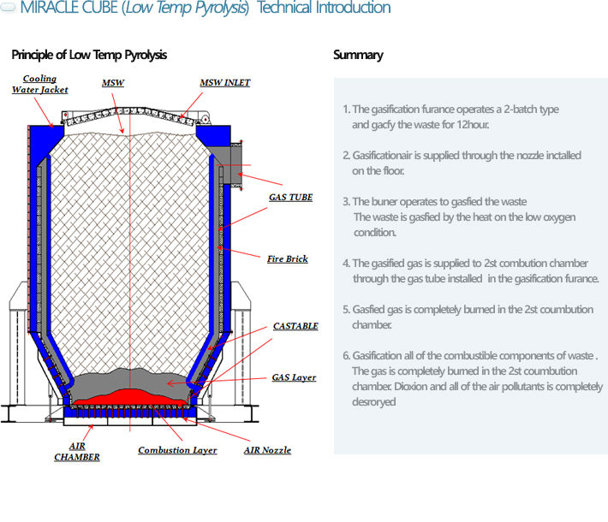This screenshot has width=608, height=522.
Task: Select the 'MSW' diagram label
Action: 113,83
